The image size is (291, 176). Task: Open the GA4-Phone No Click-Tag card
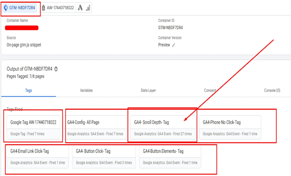click(230, 127)
